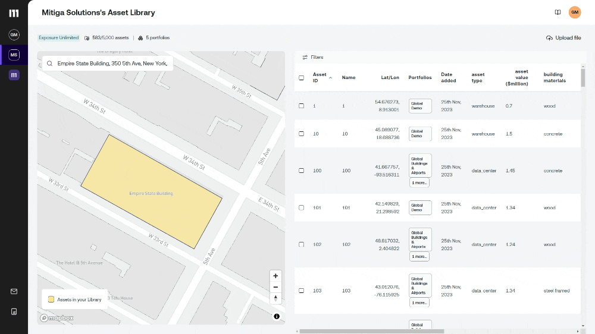Click the Exposure Unlimited badge
The image size is (595, 334).
[58, 37]
